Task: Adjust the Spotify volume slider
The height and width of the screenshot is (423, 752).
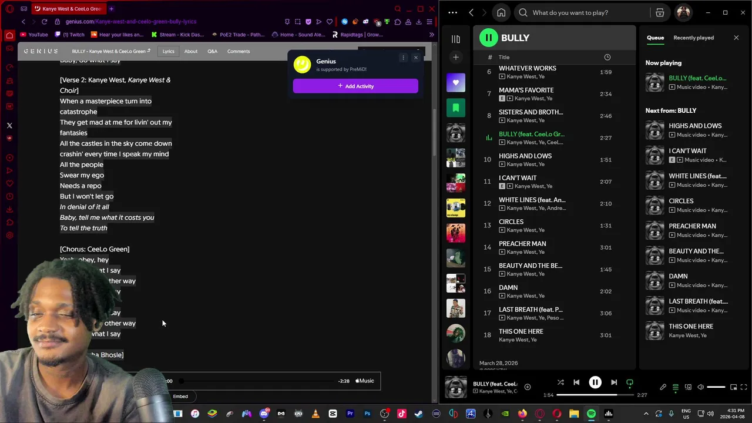Action: pos(716,387)
